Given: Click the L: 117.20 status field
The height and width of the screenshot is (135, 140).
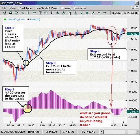Looking at the screenshot, I should tap(51, 132).
